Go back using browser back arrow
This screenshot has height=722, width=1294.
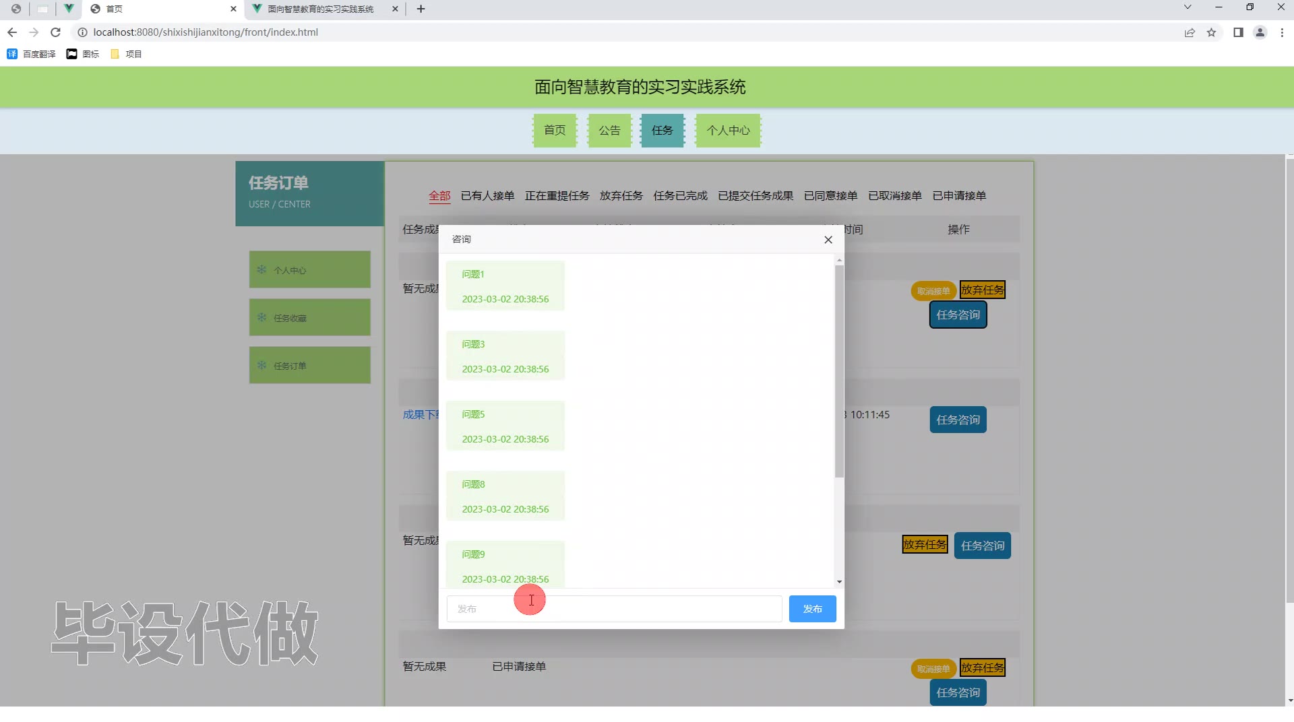coord(12,32)
